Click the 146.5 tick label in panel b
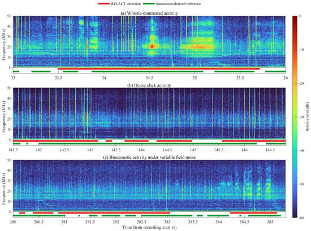Image resolution: width=311 pixels, height=231 pixels. click(270, 150)
